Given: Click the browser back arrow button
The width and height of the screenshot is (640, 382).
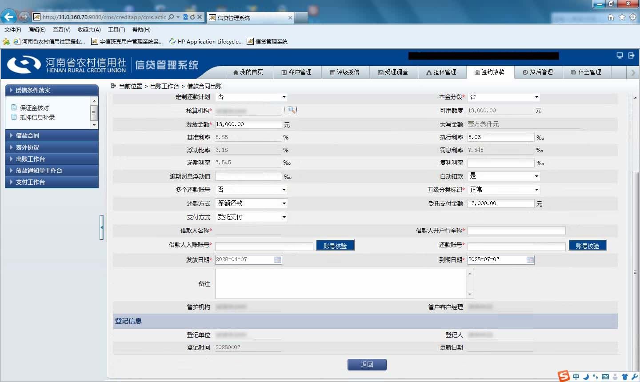Looking at the screenshot, I should [x=9, y=17].
